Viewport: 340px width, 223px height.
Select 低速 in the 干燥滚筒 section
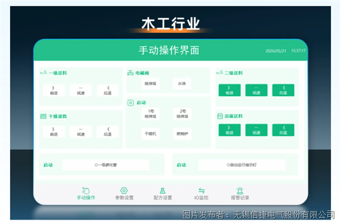(x=80, y=132)
